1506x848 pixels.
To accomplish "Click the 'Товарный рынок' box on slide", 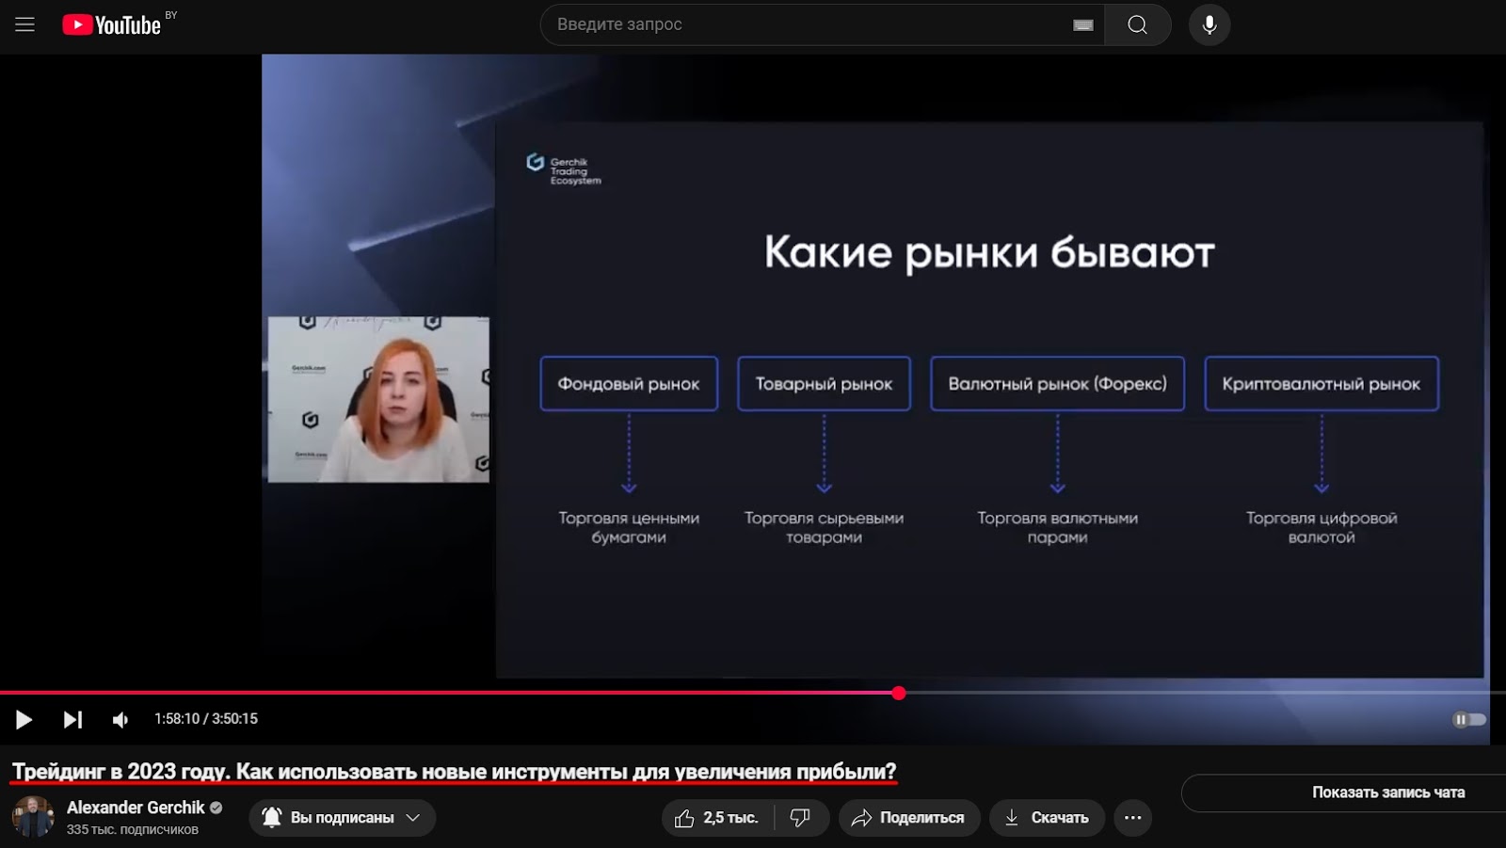I will pyautogui.click(x=824, y=384).
